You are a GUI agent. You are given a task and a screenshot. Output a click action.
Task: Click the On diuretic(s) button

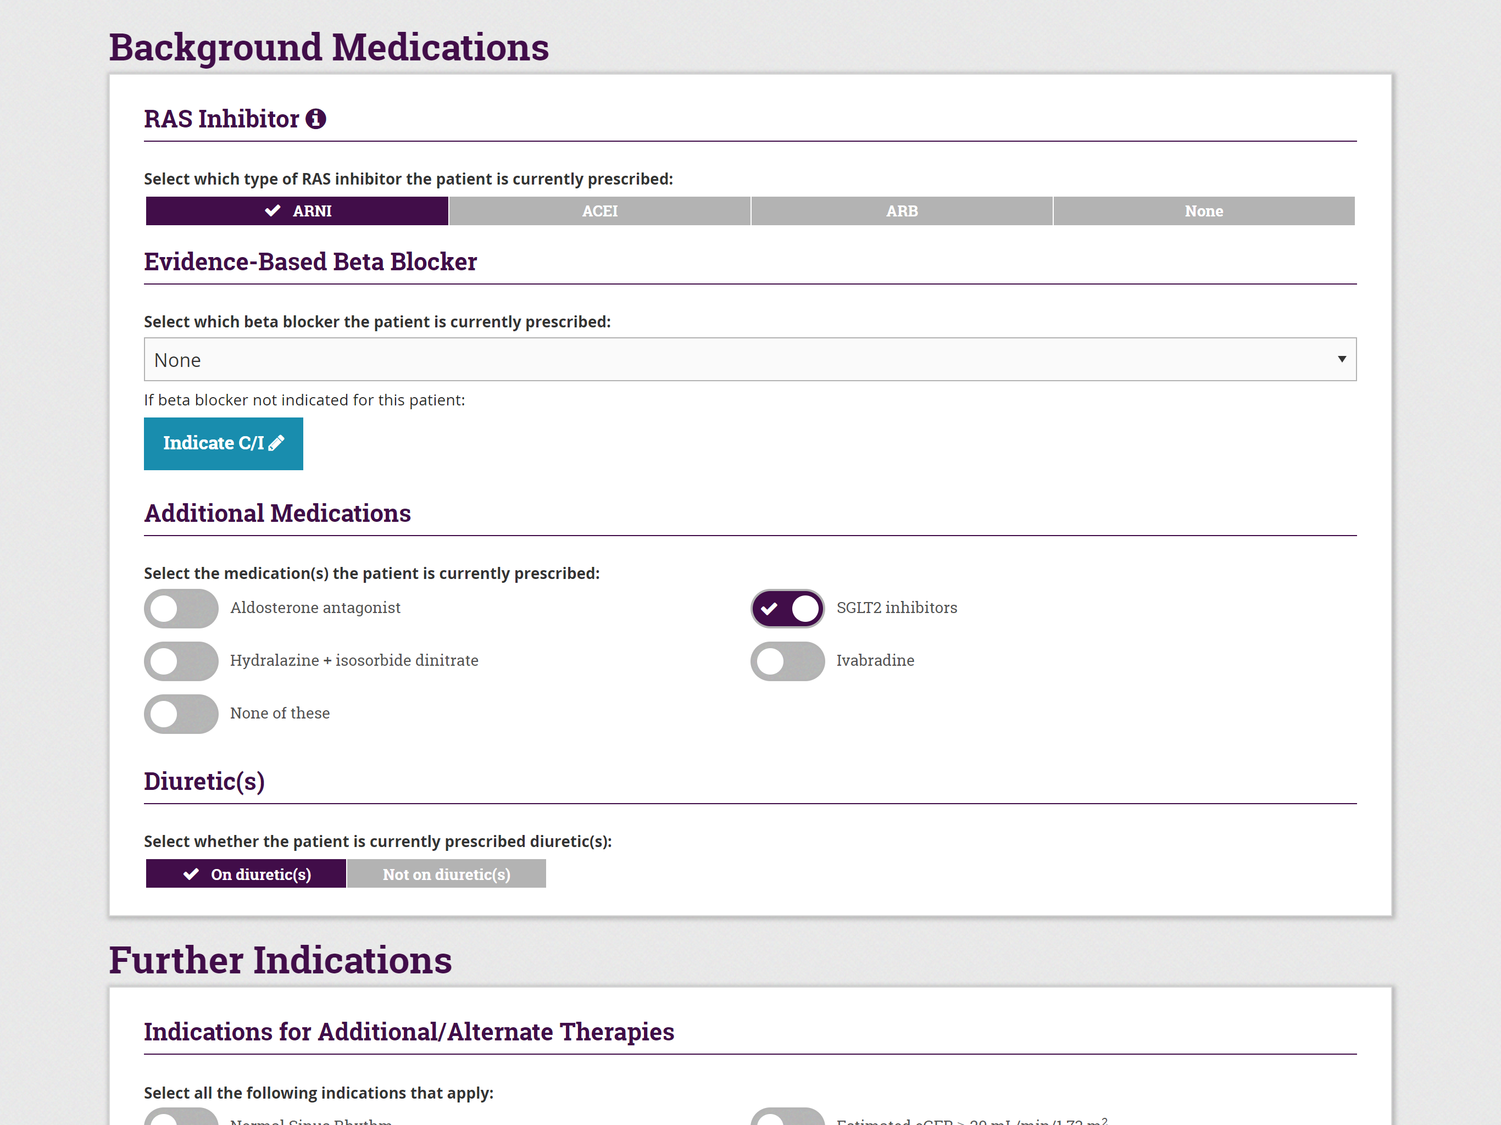coord(245,874)
